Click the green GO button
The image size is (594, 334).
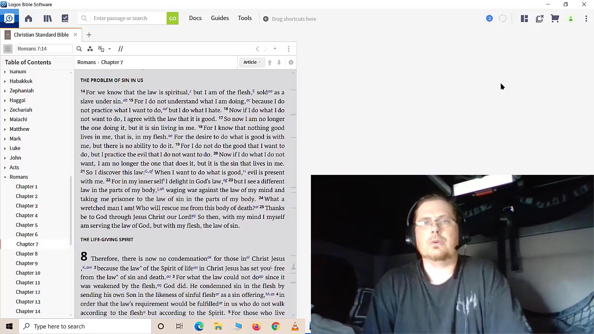(x=173, y=19)
